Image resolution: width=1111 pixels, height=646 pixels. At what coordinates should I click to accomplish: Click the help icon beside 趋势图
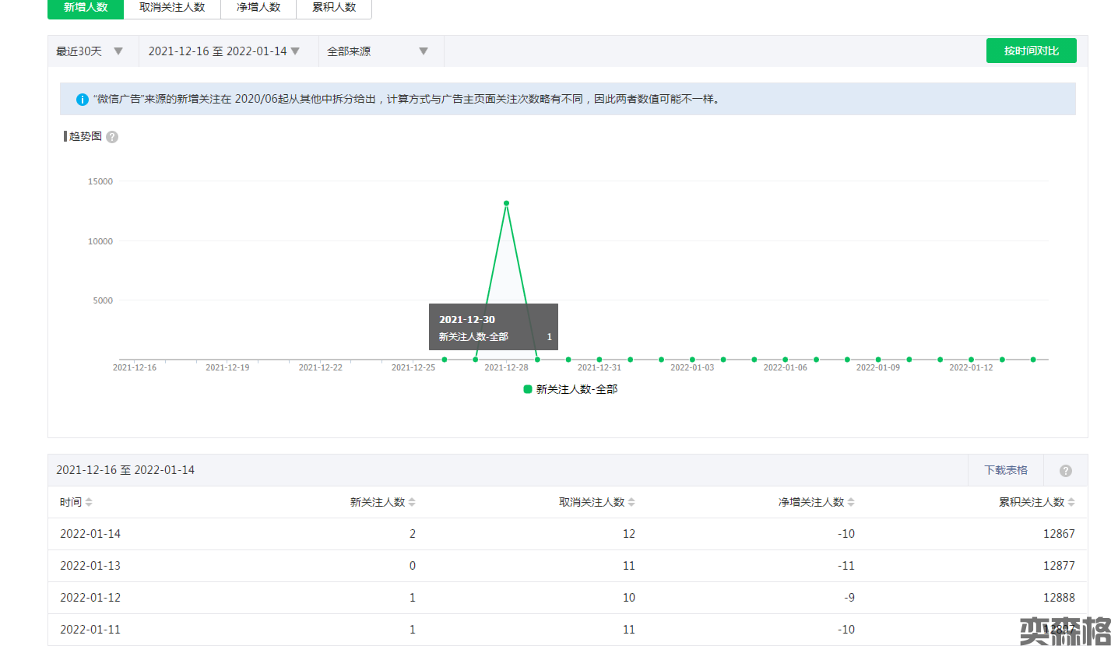112,137
